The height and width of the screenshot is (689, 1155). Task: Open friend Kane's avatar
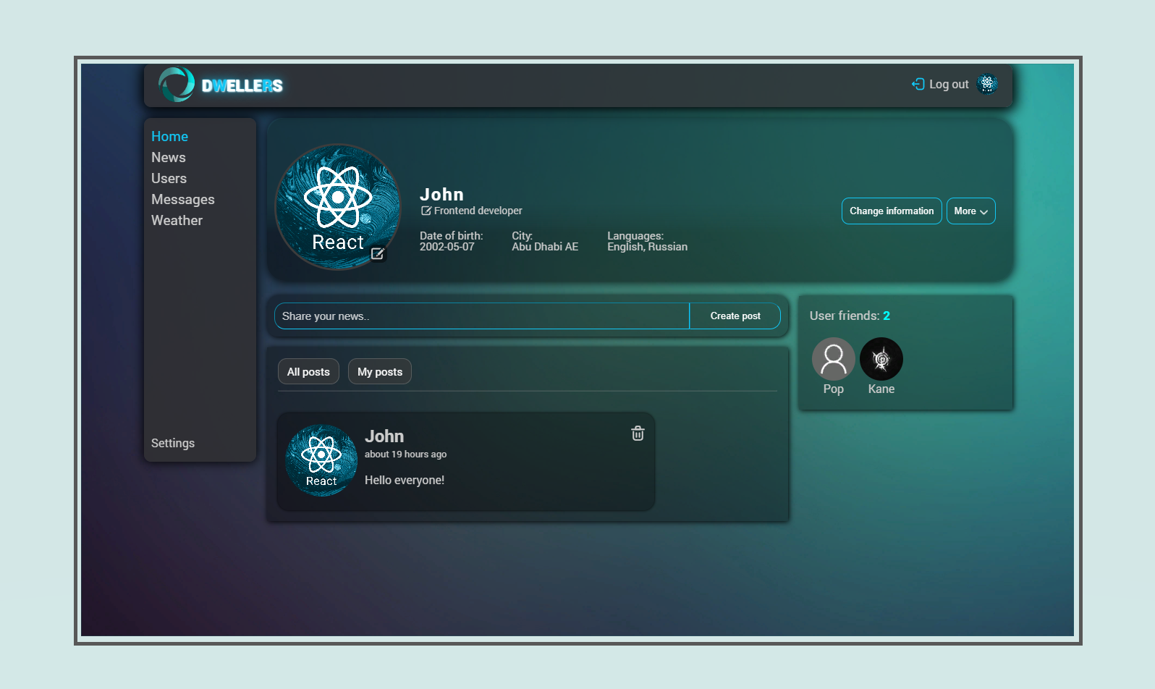881,359
